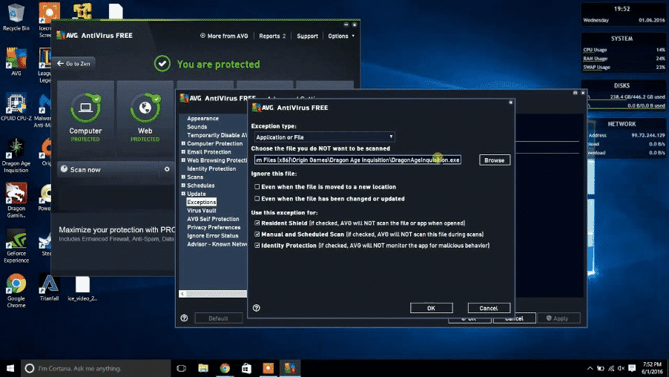Enable 'Even when the file is moved' checkbox
The width and height of the screenshot is (669, 377).
[257, 187]
